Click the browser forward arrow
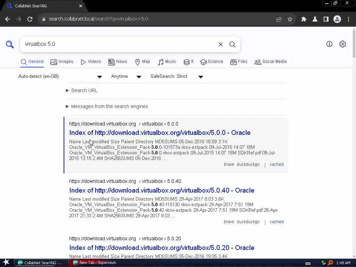The width and height of the screenshot is (356, 267). pos(19,19)
